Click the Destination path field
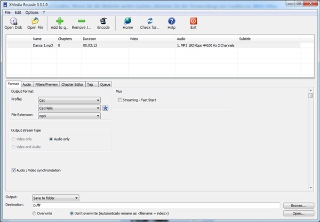Image resolution: width=320 pixels, height=222 pixels. 156,205
